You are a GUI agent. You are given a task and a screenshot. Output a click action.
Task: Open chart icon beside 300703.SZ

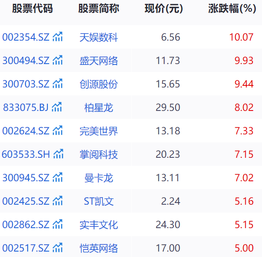pos(58,83)
